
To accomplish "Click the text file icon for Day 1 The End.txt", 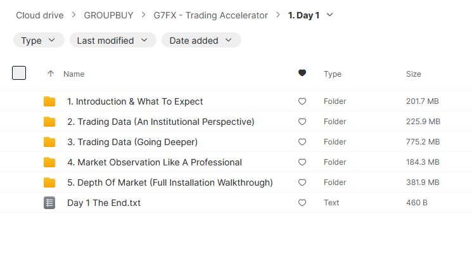I will click(49, 203).
